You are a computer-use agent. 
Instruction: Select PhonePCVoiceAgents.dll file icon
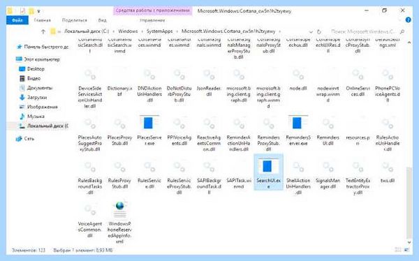coord(388,74)
